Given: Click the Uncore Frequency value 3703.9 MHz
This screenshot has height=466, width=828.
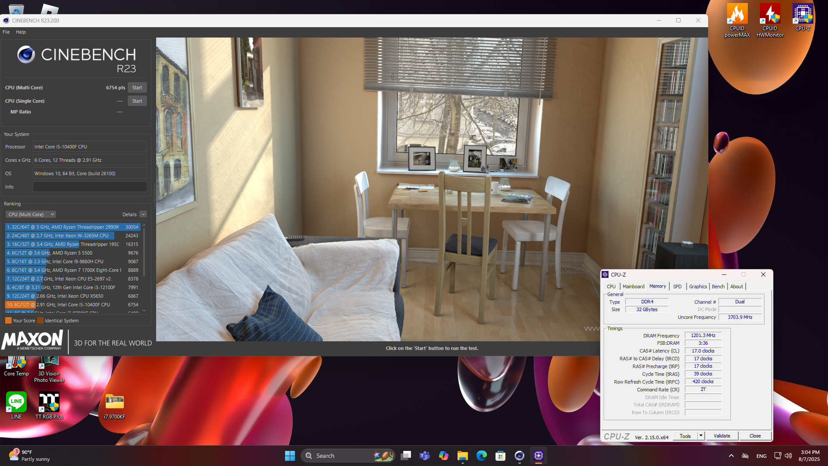Looking at the screenshot, I should (x=740, y=317).
